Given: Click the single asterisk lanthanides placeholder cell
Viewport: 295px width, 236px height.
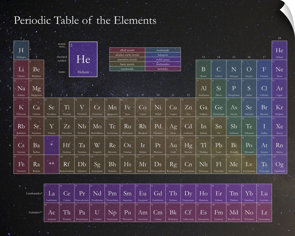Looking at the screenshot, I should click(51, 145).
